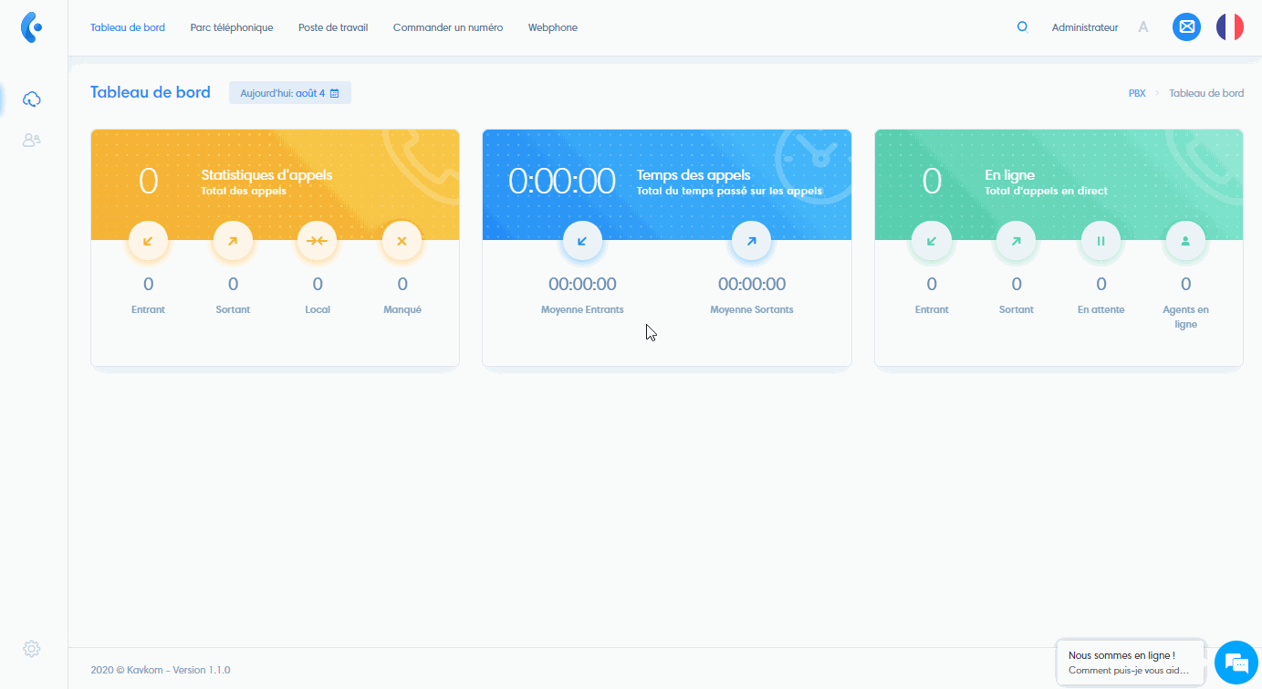The image size is (1262, 689).
Task: Go to Parc téléphonique menu
Action: point(232,27)
